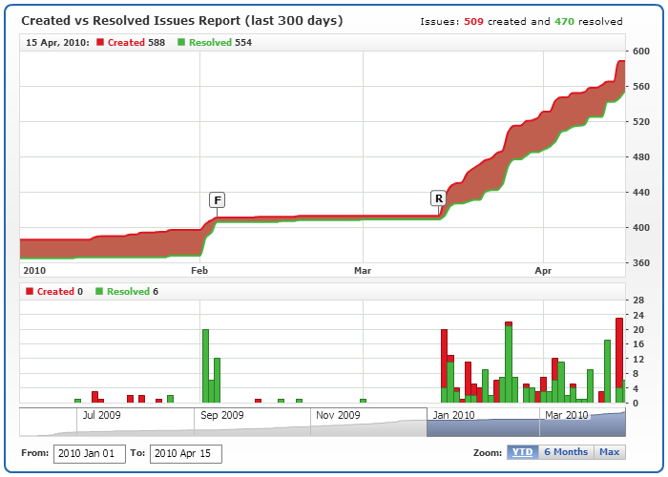Click Jul 2009 in the timeline navigator
This screenshot has height=477, width=668.
[x=101, y=415]
